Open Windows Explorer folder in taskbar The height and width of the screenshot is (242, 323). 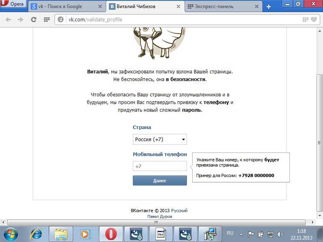coord(61,234)
